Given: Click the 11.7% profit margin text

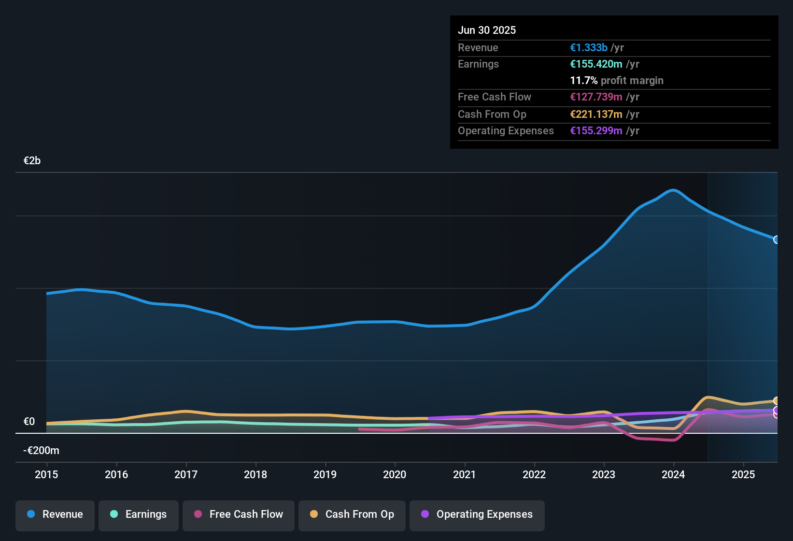Looking at the screenshot, I should pyautogui.click(x=617, y=80).
